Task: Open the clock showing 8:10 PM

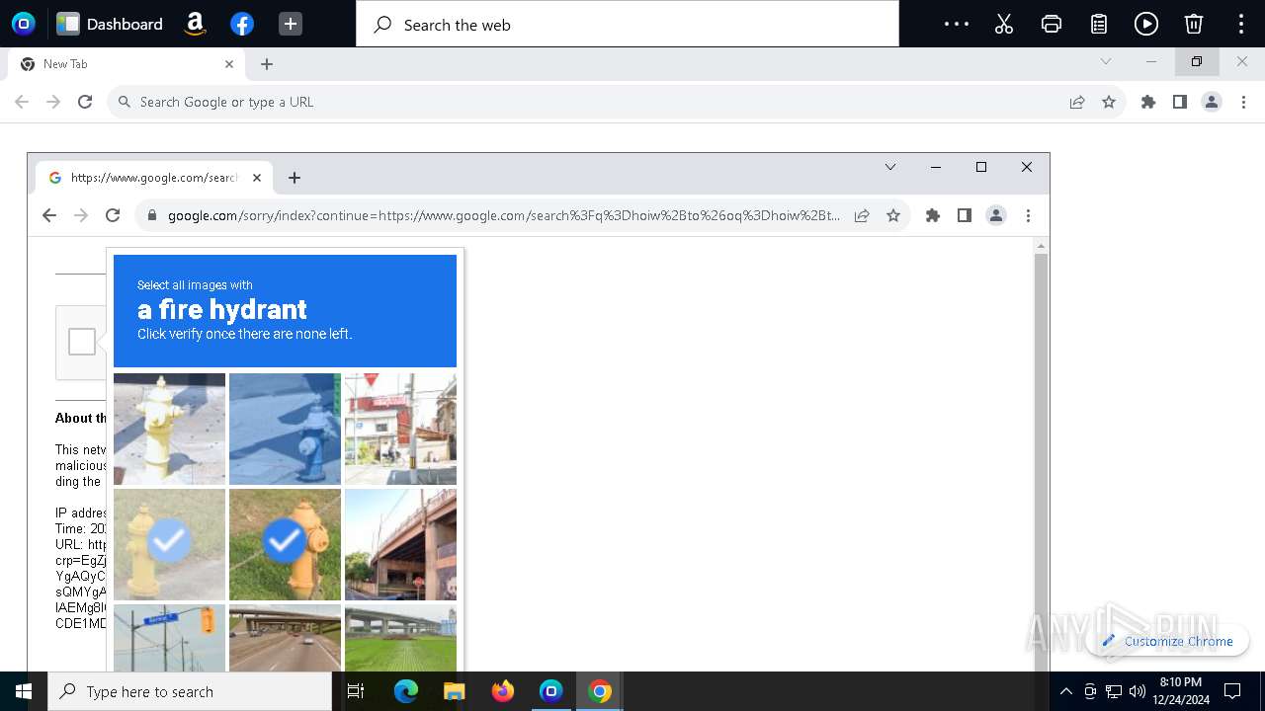Action: pos(1180,691)
